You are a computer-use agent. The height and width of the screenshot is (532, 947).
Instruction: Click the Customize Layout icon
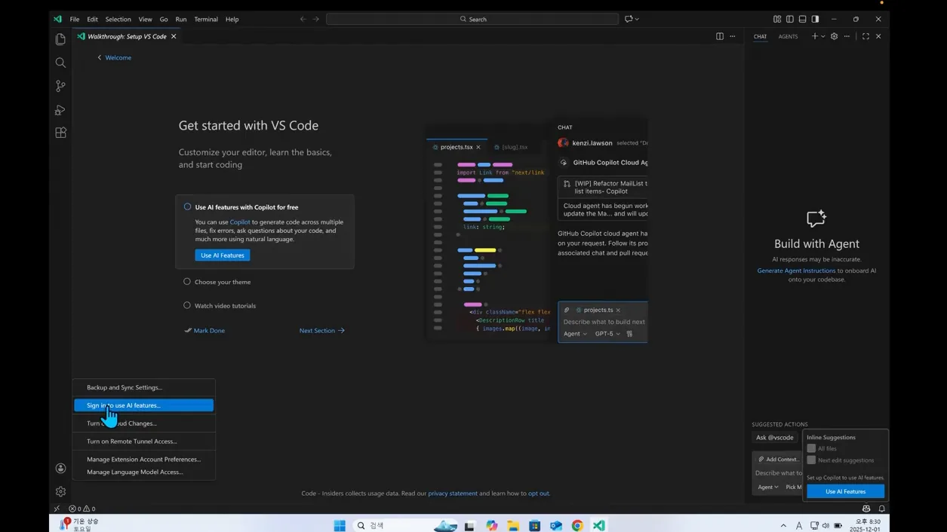(777, 19)
